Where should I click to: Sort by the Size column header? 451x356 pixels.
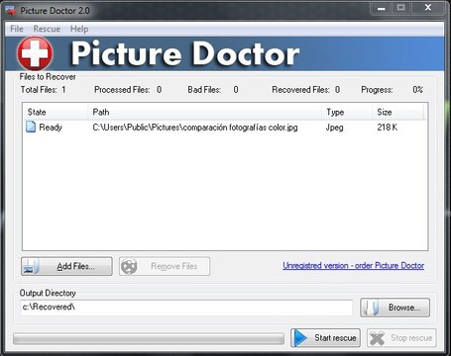click(x=397, y=112)
